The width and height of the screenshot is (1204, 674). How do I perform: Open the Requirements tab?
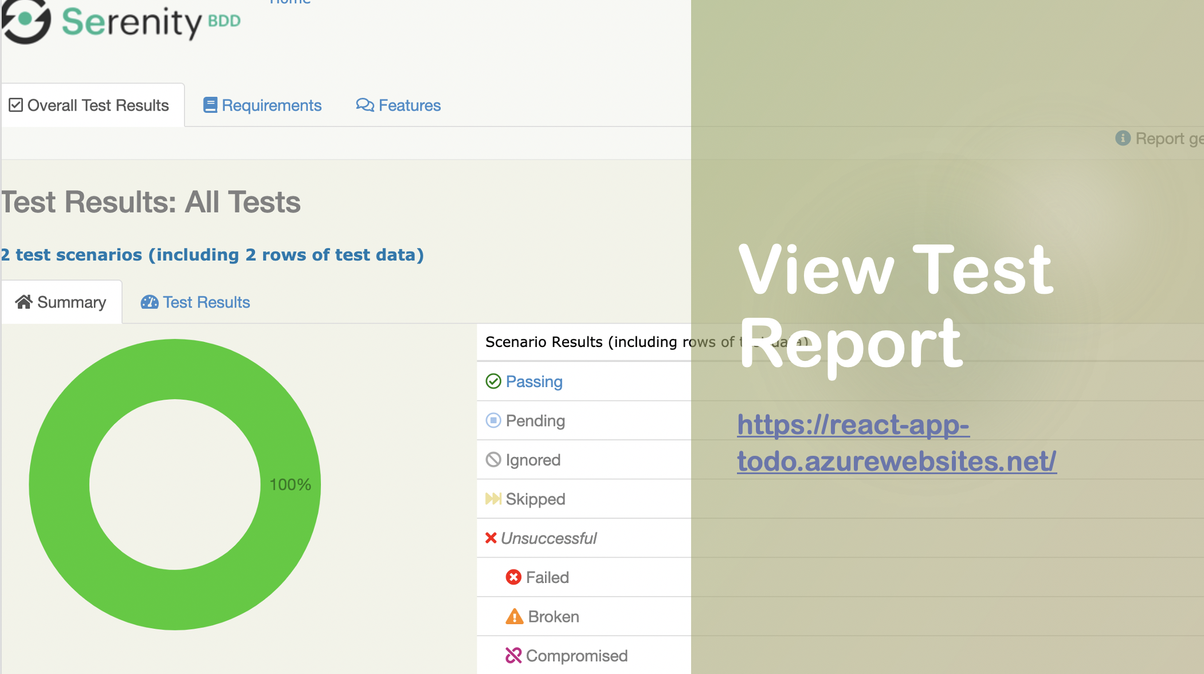(271, 105)
